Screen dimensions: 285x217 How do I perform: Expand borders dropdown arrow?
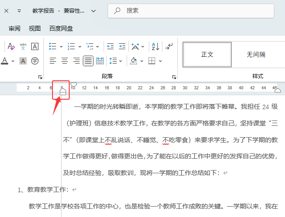(160, 61)
